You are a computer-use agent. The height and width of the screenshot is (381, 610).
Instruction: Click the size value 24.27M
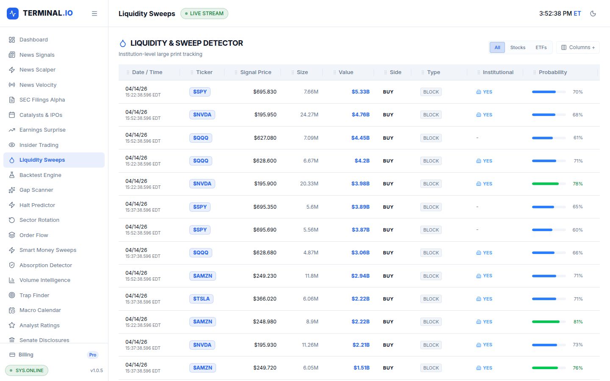point(309,115)
